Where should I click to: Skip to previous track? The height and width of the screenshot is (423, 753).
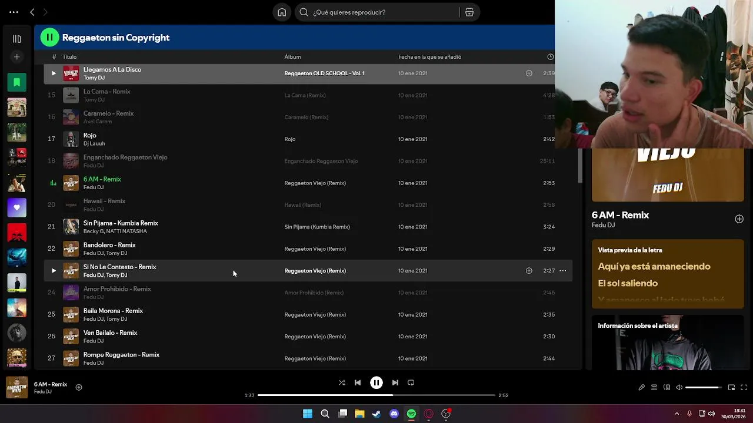coord(358,382)
